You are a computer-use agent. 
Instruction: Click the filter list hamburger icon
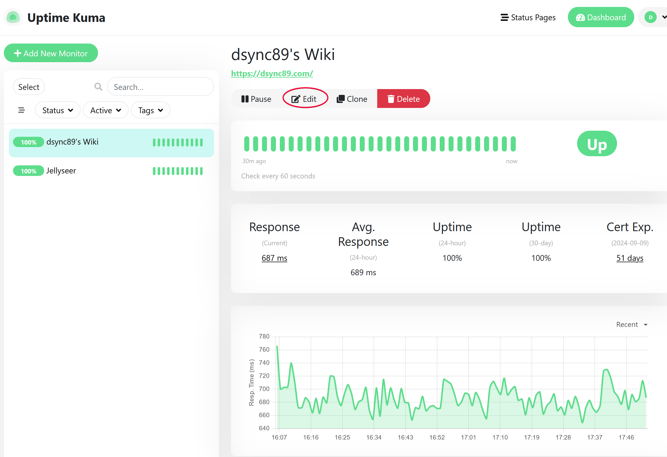click(21, 110)
